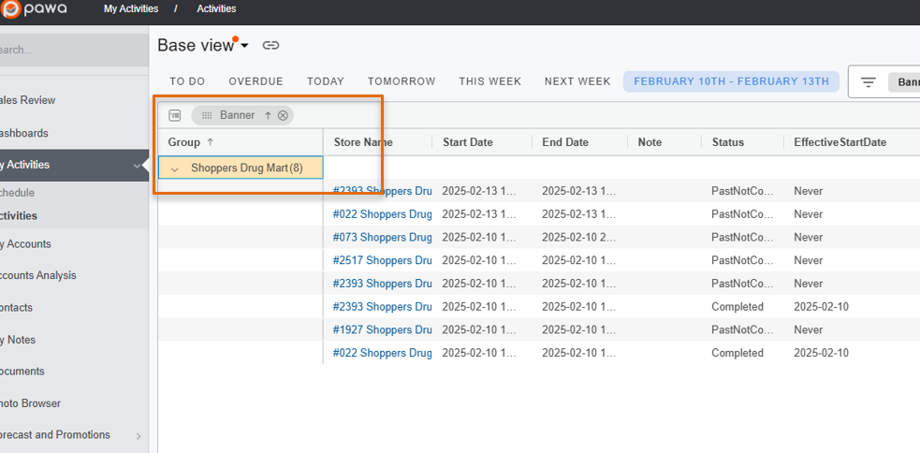920x453 pixels.
Task: Open #073 Shoppers Drug store link
Action: [382, 237]
